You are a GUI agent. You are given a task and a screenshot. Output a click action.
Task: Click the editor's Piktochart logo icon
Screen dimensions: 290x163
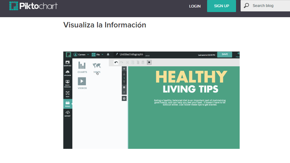click(x=68, y=55)
